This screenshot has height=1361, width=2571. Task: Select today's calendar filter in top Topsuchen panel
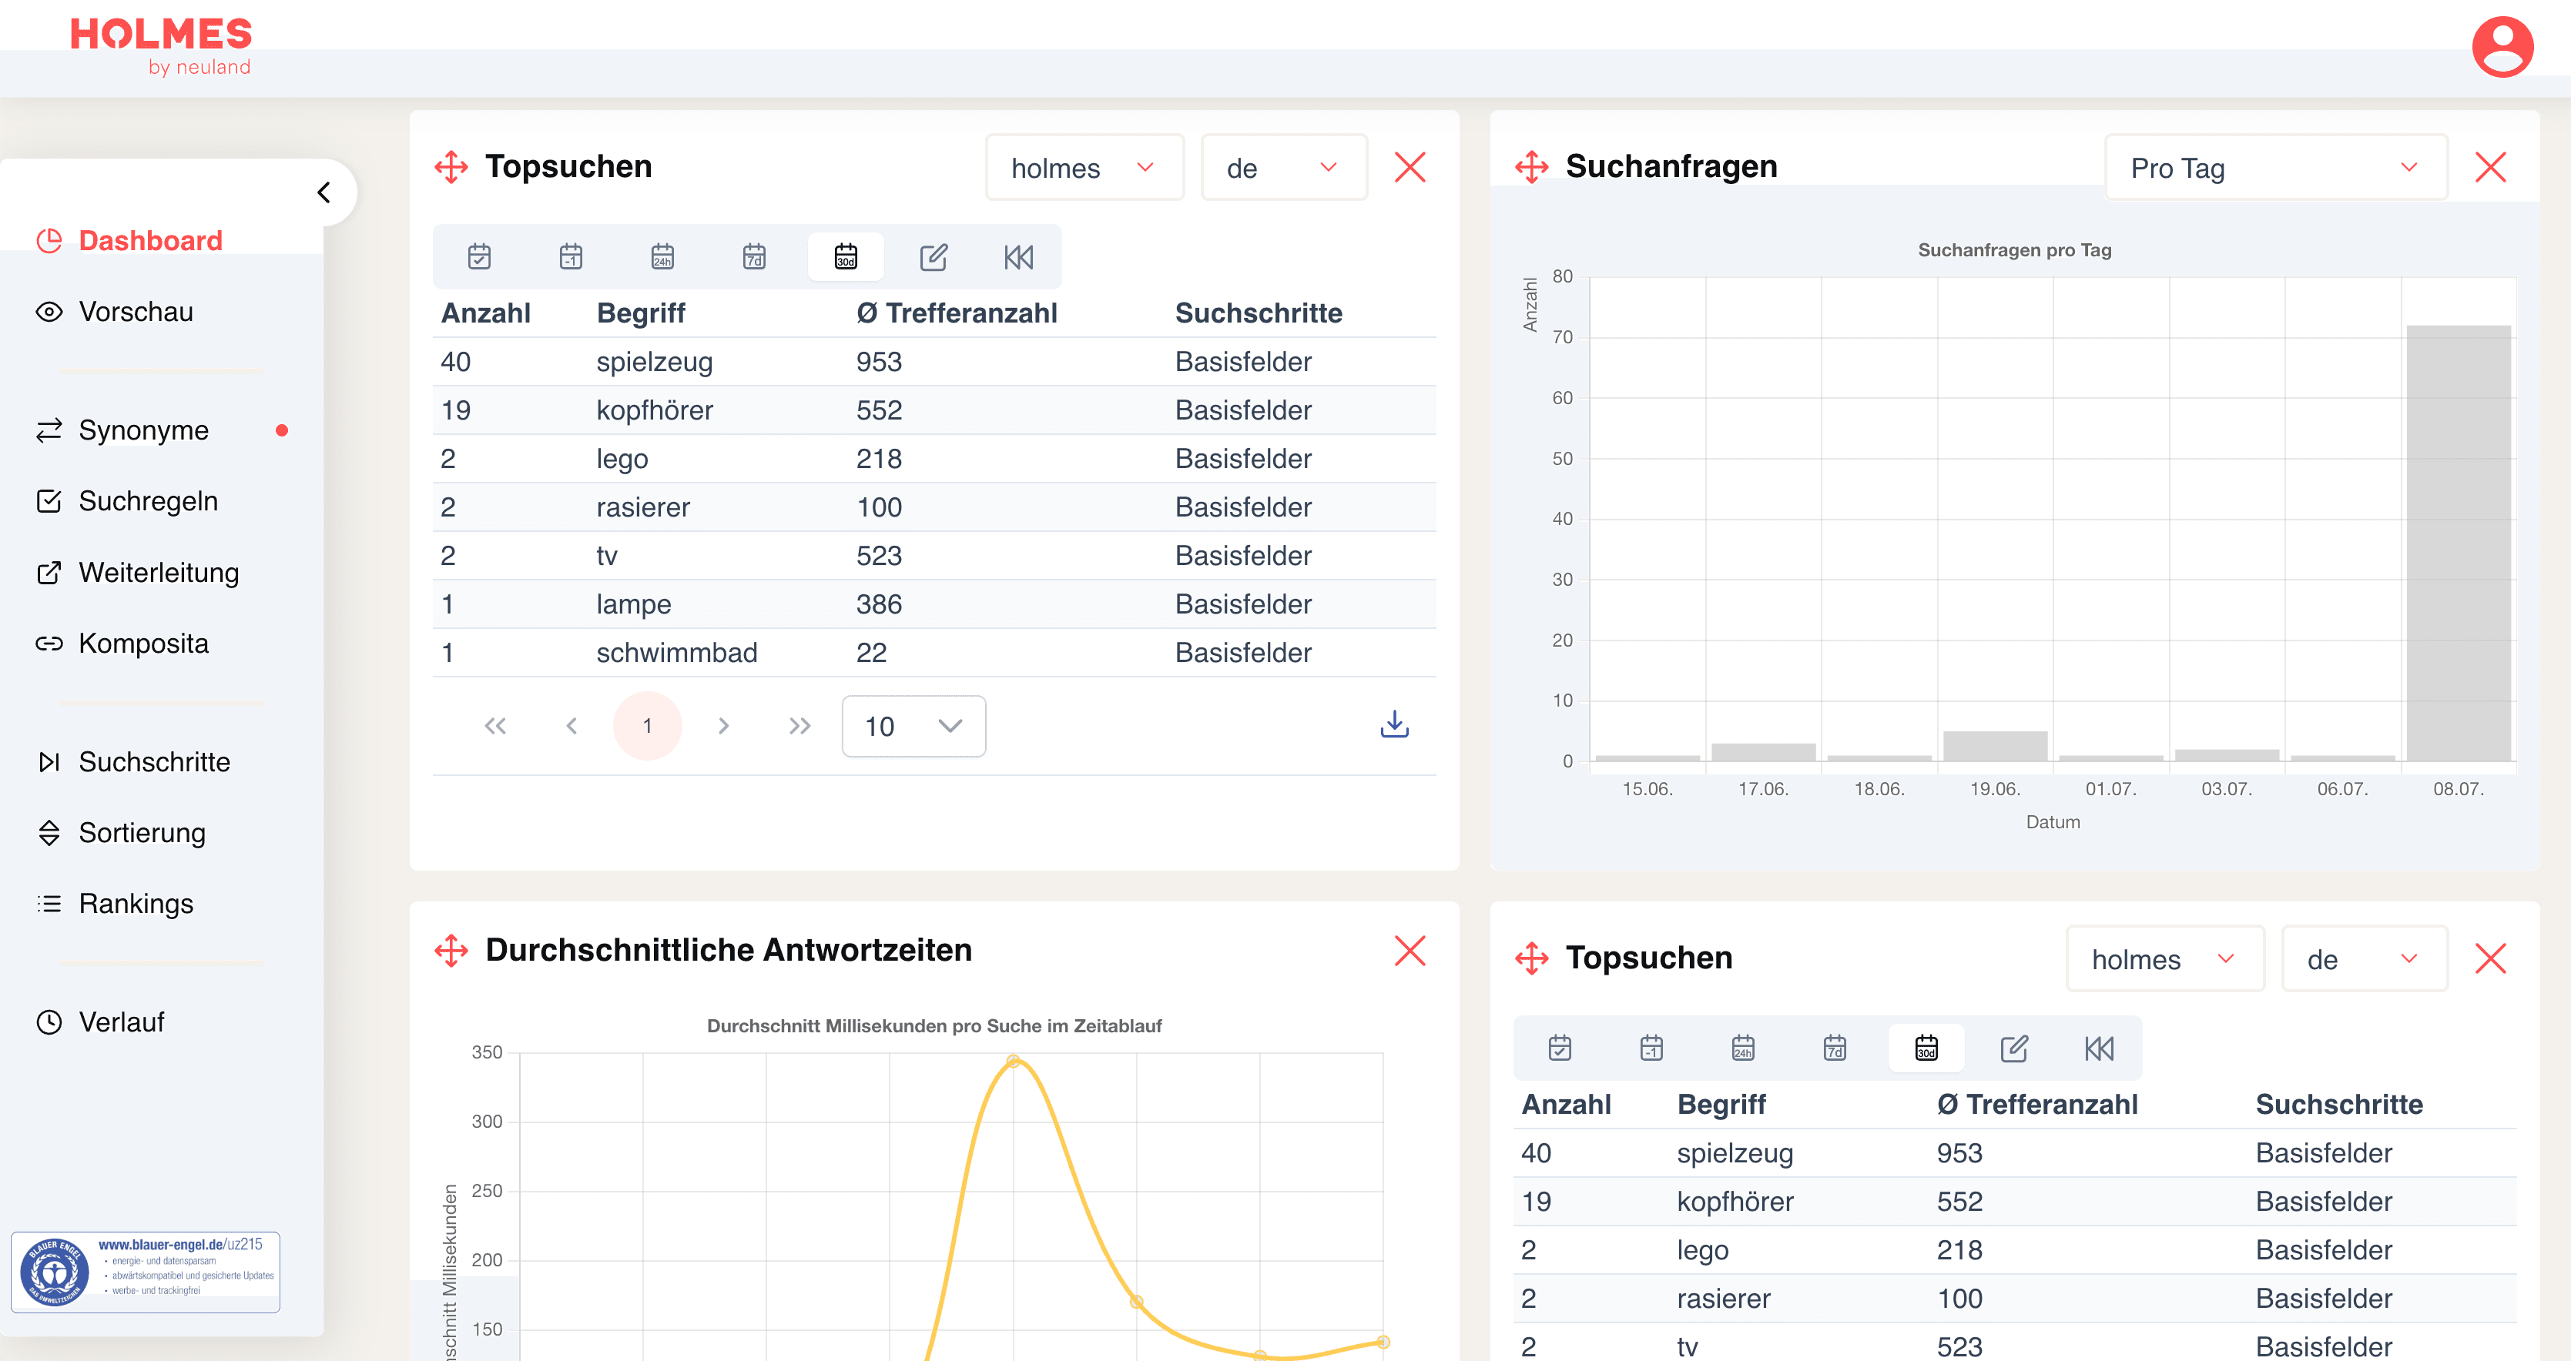[479, 256]
